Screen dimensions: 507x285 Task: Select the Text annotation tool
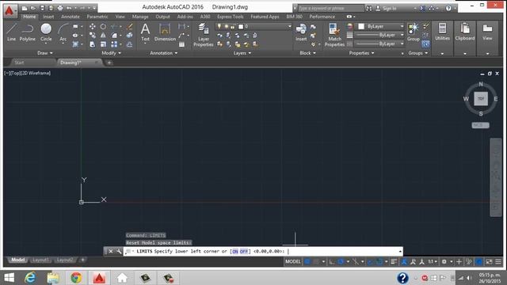(x=145, y=32)
